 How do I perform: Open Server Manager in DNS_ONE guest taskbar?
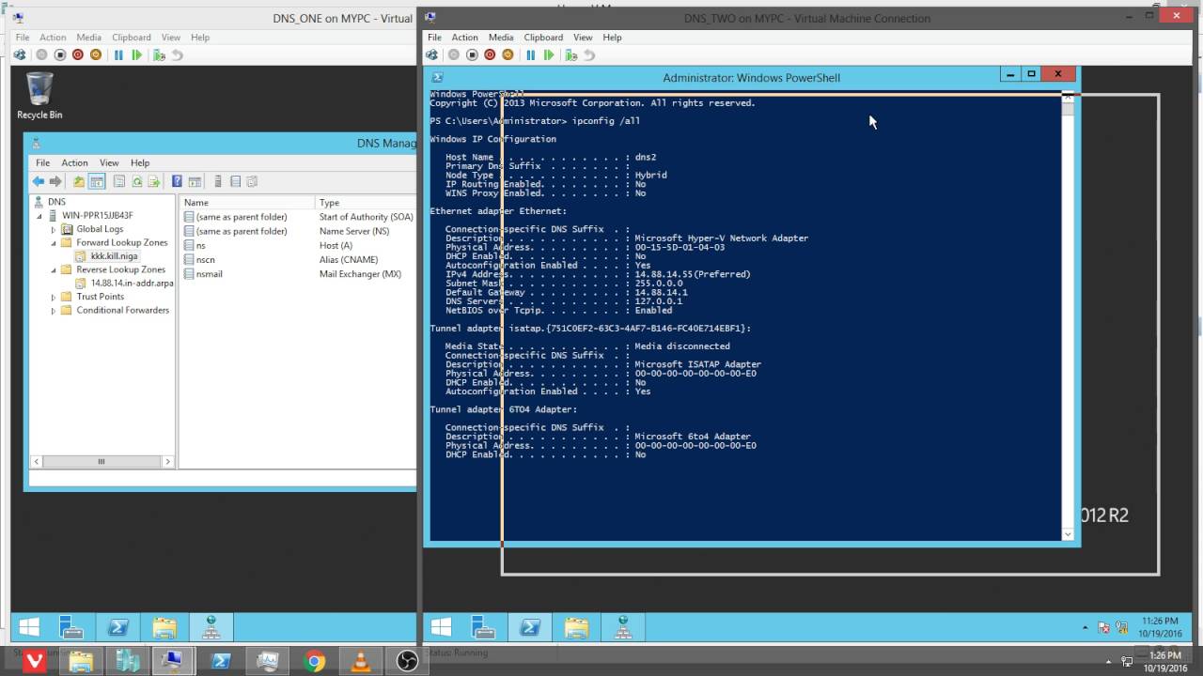pos(71,627)
